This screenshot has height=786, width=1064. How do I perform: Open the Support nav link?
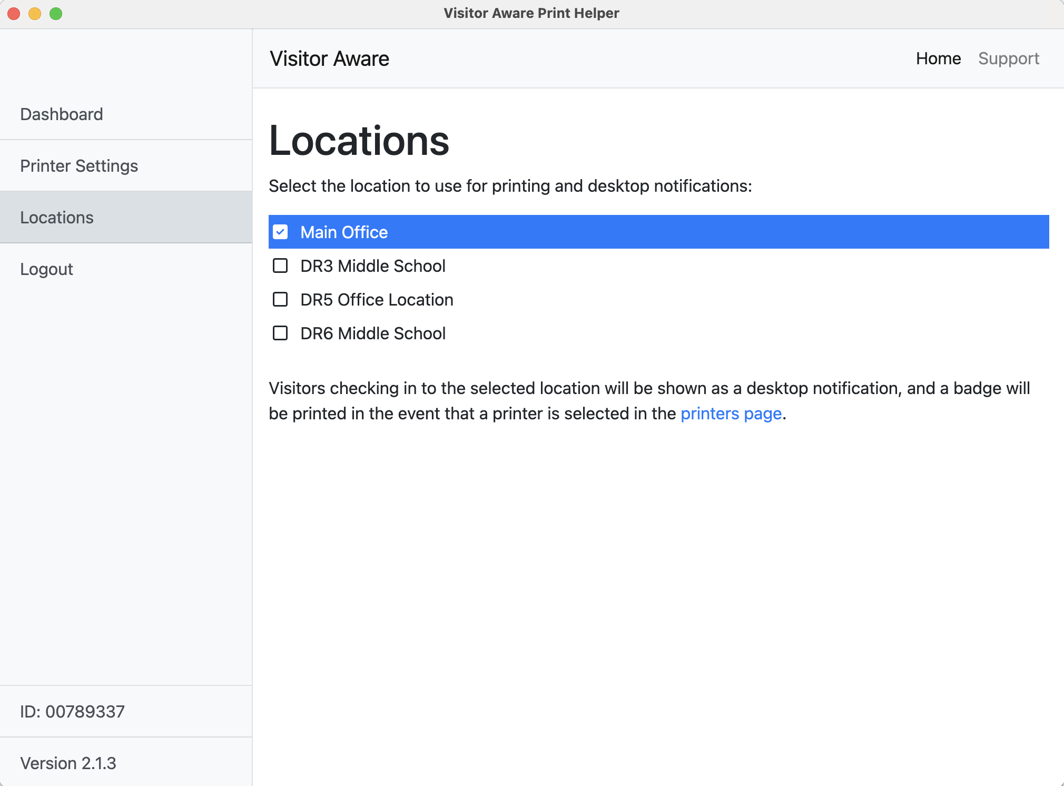(x=1008, y=58)
